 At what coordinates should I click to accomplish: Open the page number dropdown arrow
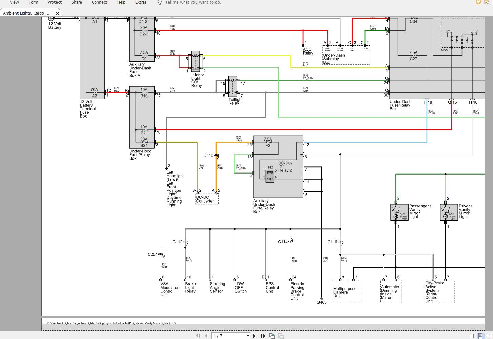[248, 336]
